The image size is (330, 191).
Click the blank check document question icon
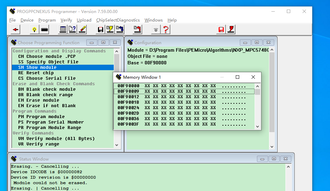click(x=72, y=29)
